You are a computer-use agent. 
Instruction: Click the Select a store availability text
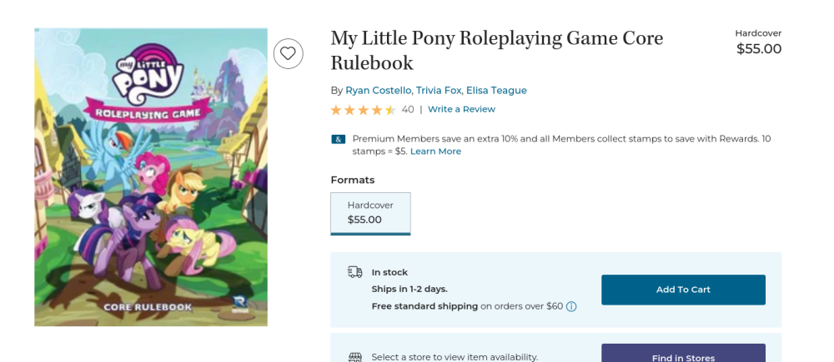pos(455,357)
